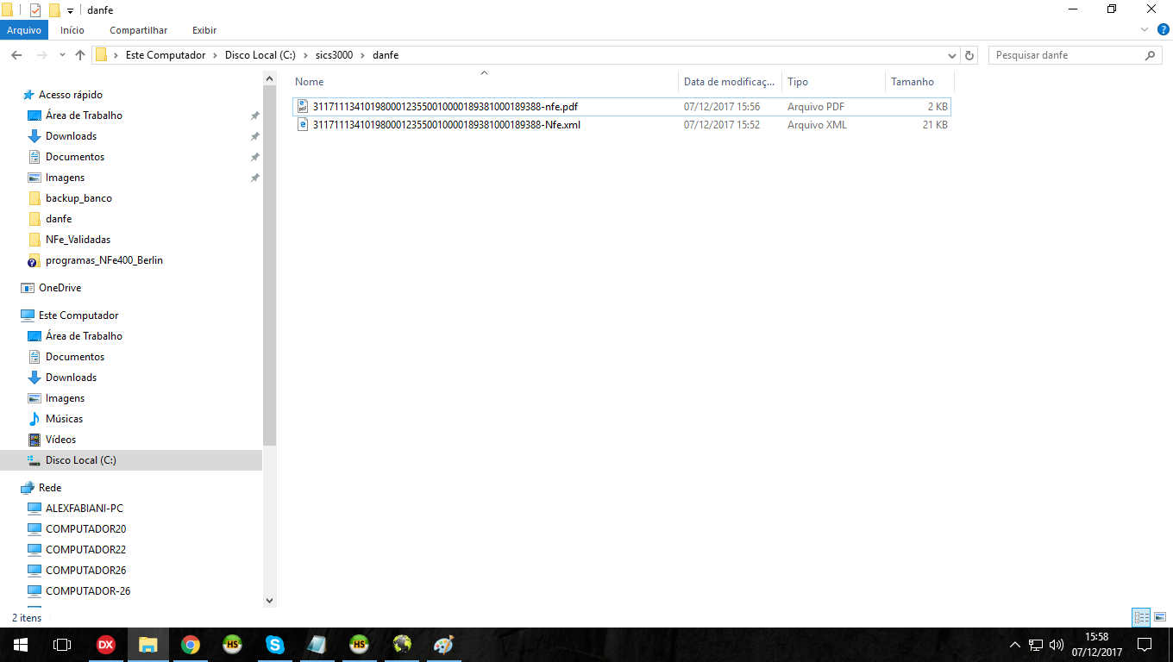Open COMPUTADOR22 network computer

(85, 550)
